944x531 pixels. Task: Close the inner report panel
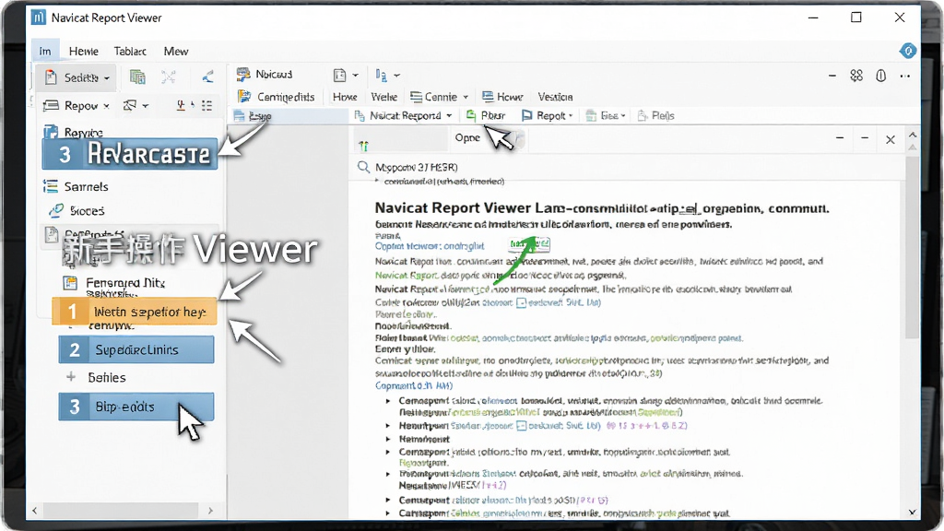click(891, 140)
